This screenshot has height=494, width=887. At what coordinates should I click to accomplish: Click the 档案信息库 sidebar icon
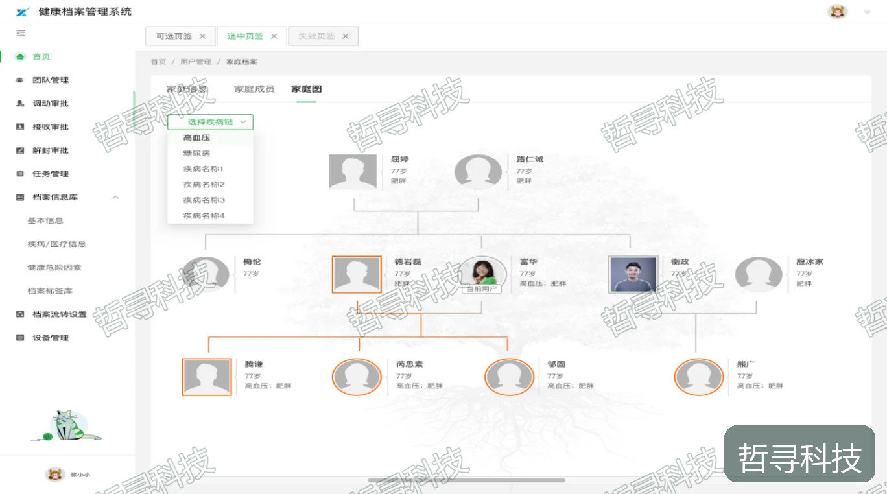click(20, 197)
